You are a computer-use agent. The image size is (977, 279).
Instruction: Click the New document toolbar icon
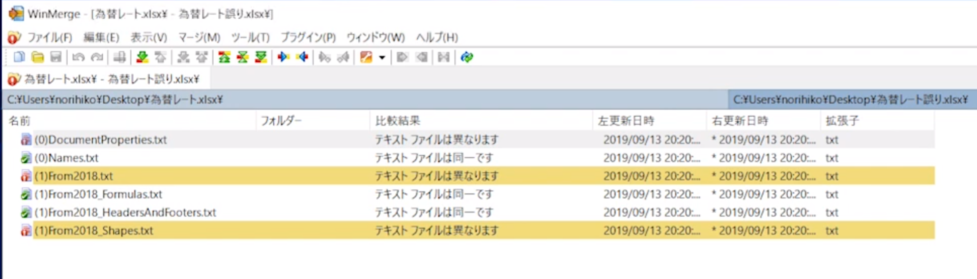(19, 57)
